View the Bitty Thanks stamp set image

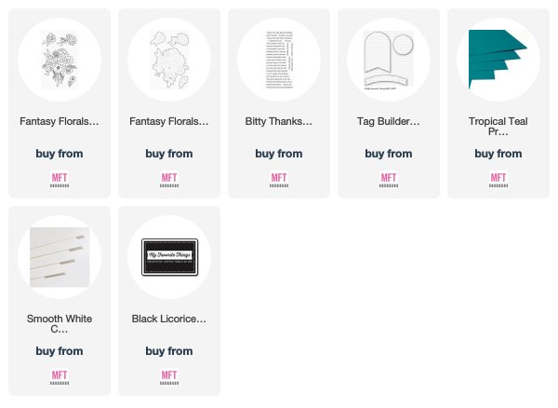[279, 60]
